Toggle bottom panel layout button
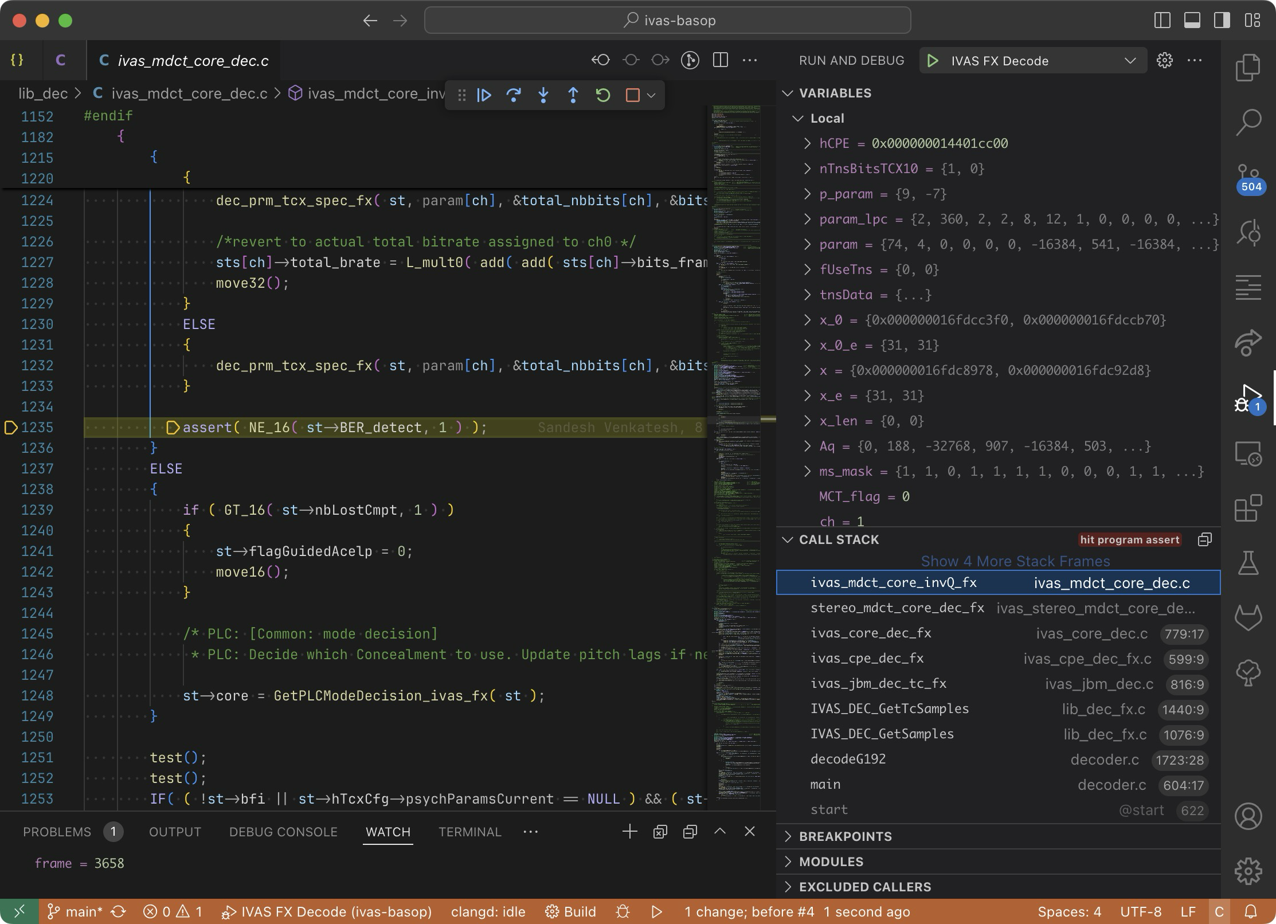The height and width of the screenshot is (924, 1276). coord(1192,21)
